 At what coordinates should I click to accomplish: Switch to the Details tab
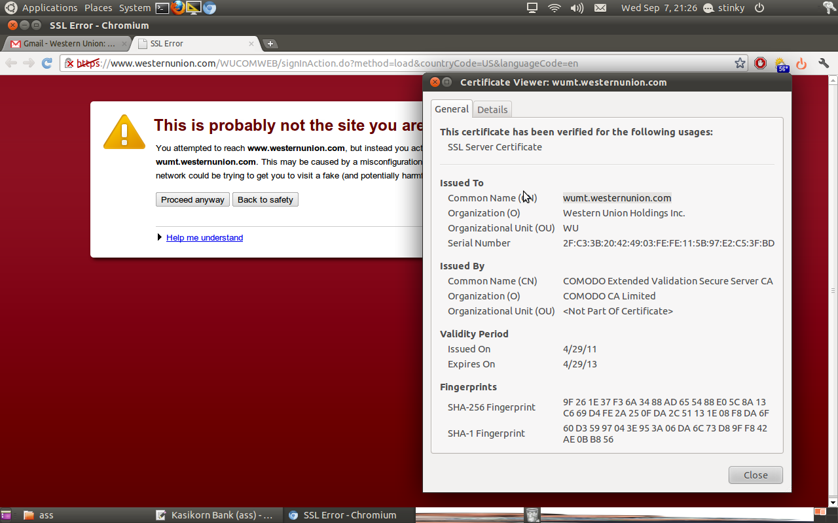[x=492, y=110]
